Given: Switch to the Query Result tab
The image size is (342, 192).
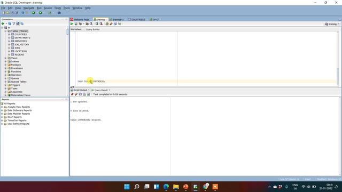Looking at the screenshot, I should [101, 90].
